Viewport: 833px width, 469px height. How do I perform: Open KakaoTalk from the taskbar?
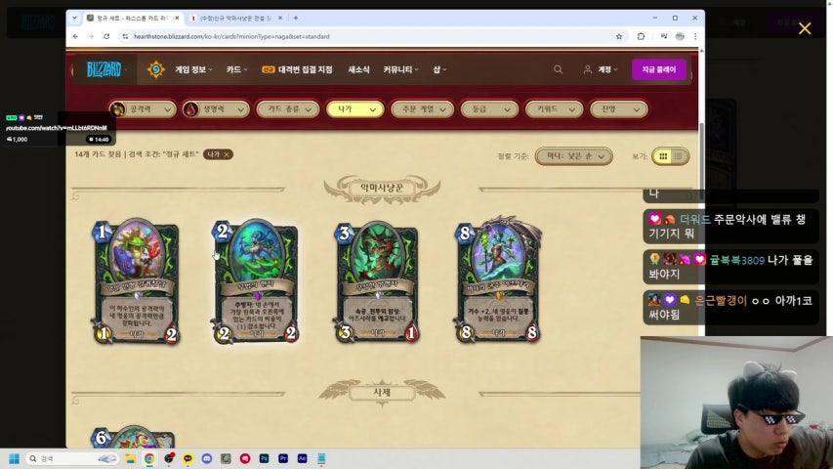coord(187,458)
